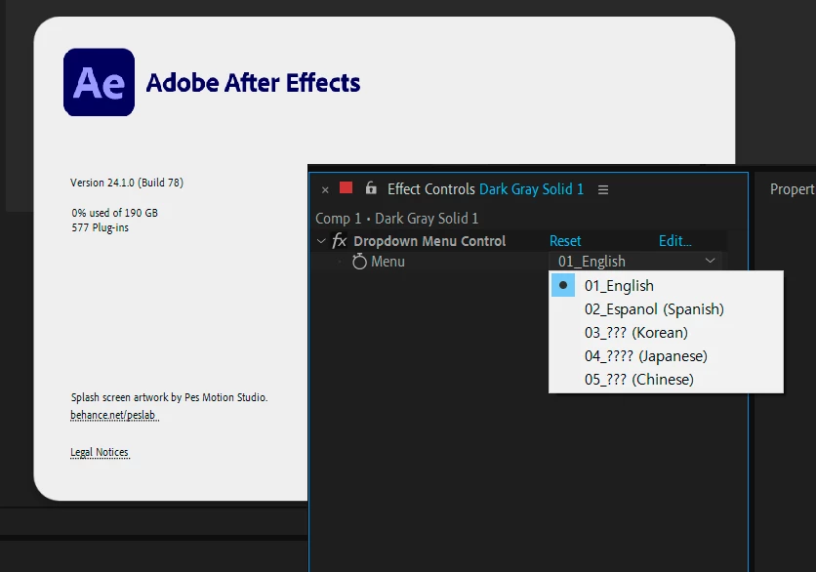This screenshot has height=572, width=816.
Task: Click the Ae application logo
Action: 99,82
